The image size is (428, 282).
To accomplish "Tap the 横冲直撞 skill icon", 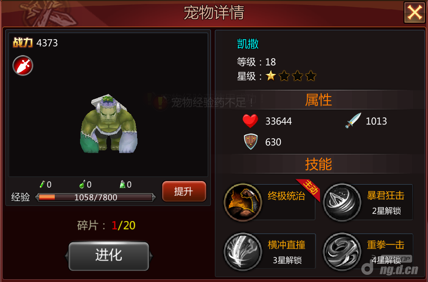I will pos(242,251).
